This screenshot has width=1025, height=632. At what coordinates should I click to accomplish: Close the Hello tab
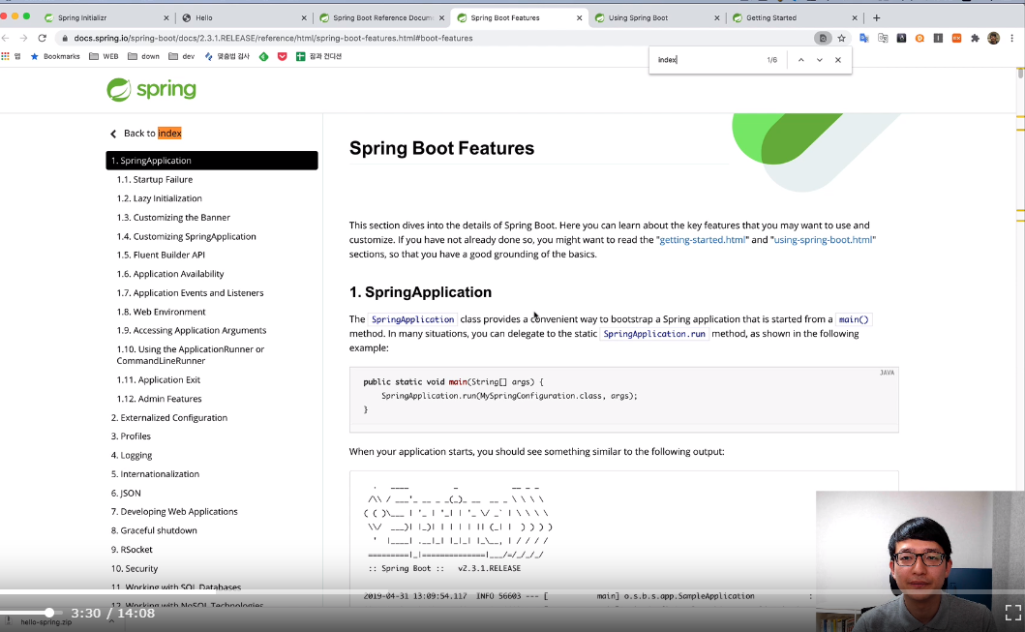pos(303,18)
